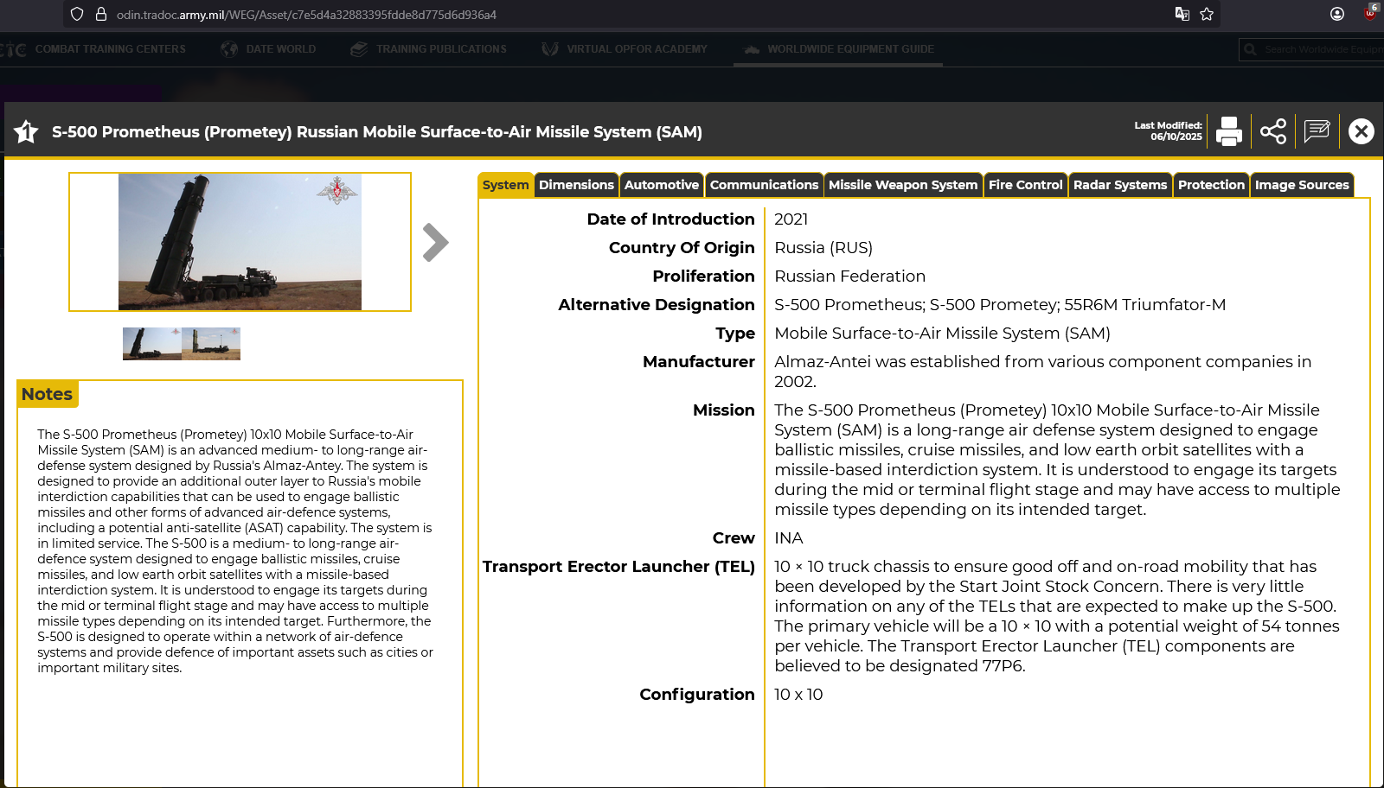The image size is (1384, 788).
Task: Click the Last Modified 06/10/2025 text
Action: (1168, 131)
